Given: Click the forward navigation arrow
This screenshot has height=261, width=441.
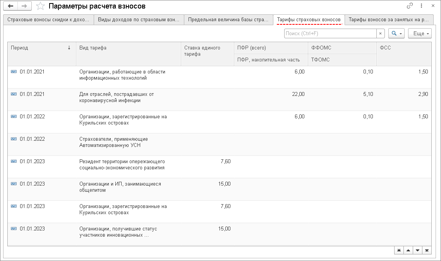Looking at the screenshot, I should [24, 6].
